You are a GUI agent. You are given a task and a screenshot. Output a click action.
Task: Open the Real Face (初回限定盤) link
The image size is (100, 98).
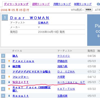[31, 89]
